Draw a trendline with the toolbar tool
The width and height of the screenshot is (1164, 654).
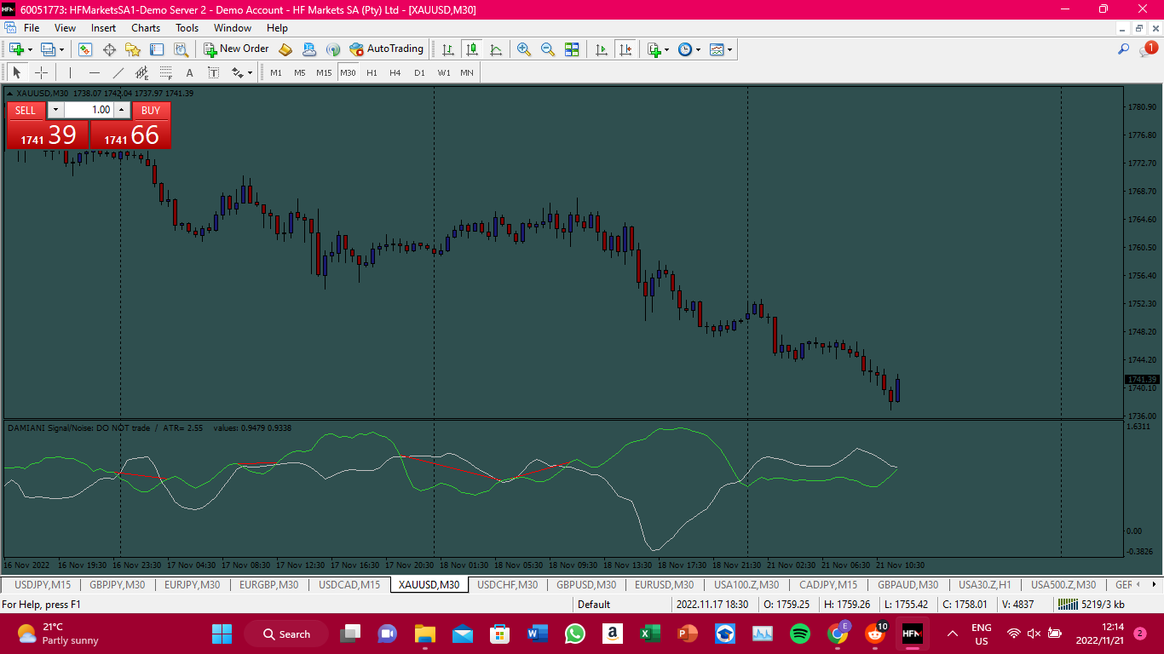(x=118, y=73)
